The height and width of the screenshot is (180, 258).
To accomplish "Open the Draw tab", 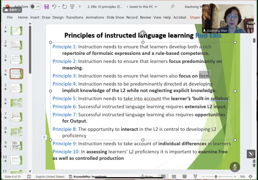I will tap(46, 17).
